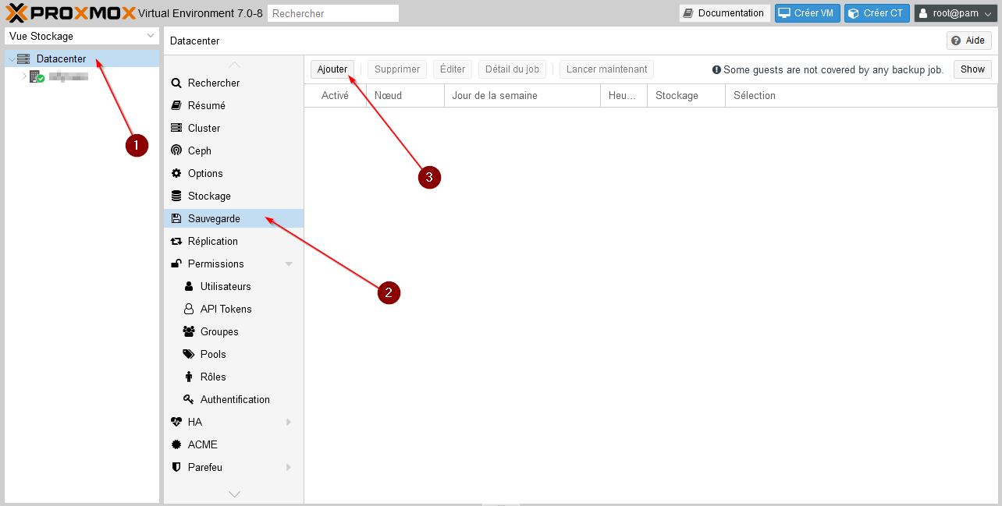Click the Ajouter button
1002x506 pixels.
point(332,69)
